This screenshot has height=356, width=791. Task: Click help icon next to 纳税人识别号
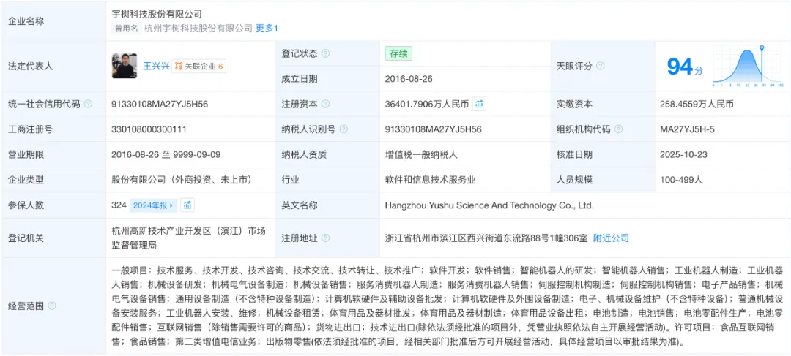point(344,129)
